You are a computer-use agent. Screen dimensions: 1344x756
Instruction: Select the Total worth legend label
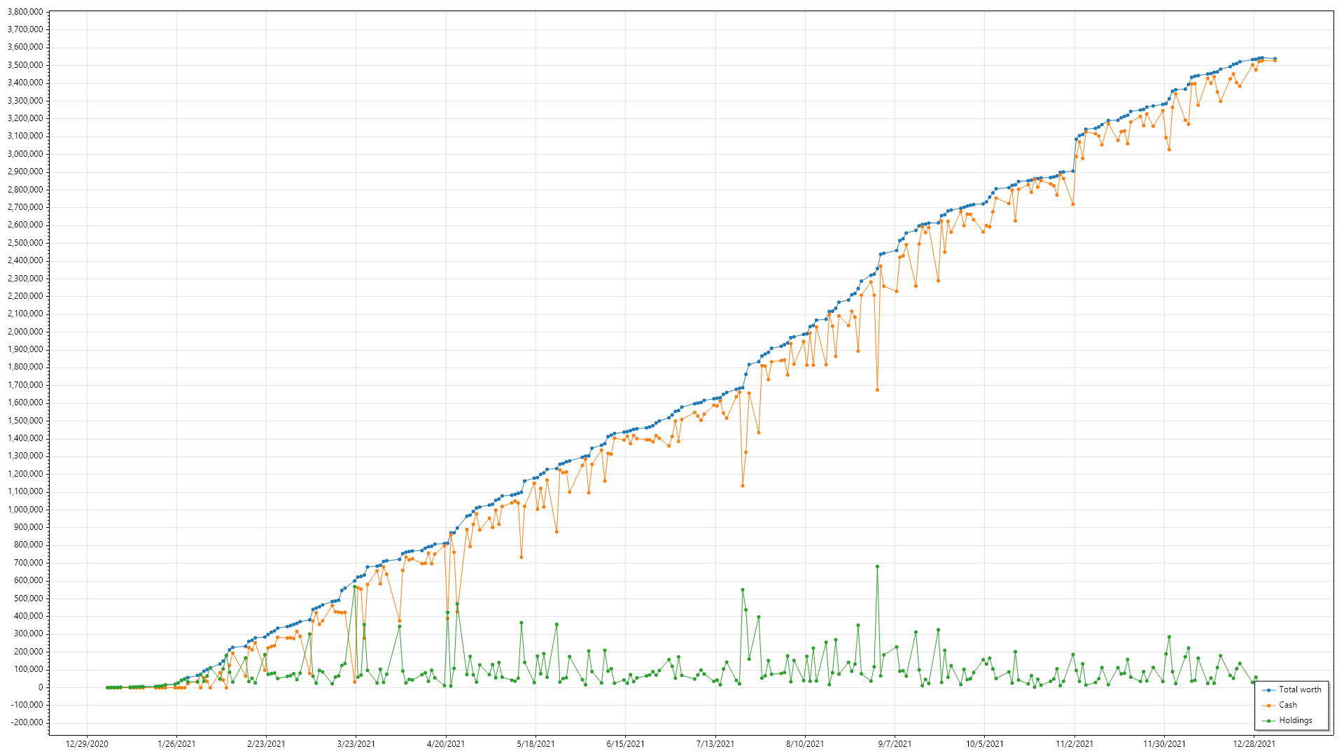pos(1300,689)
